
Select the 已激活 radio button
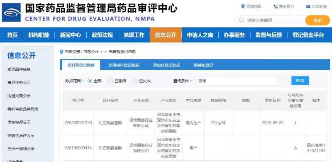(110, 81)
